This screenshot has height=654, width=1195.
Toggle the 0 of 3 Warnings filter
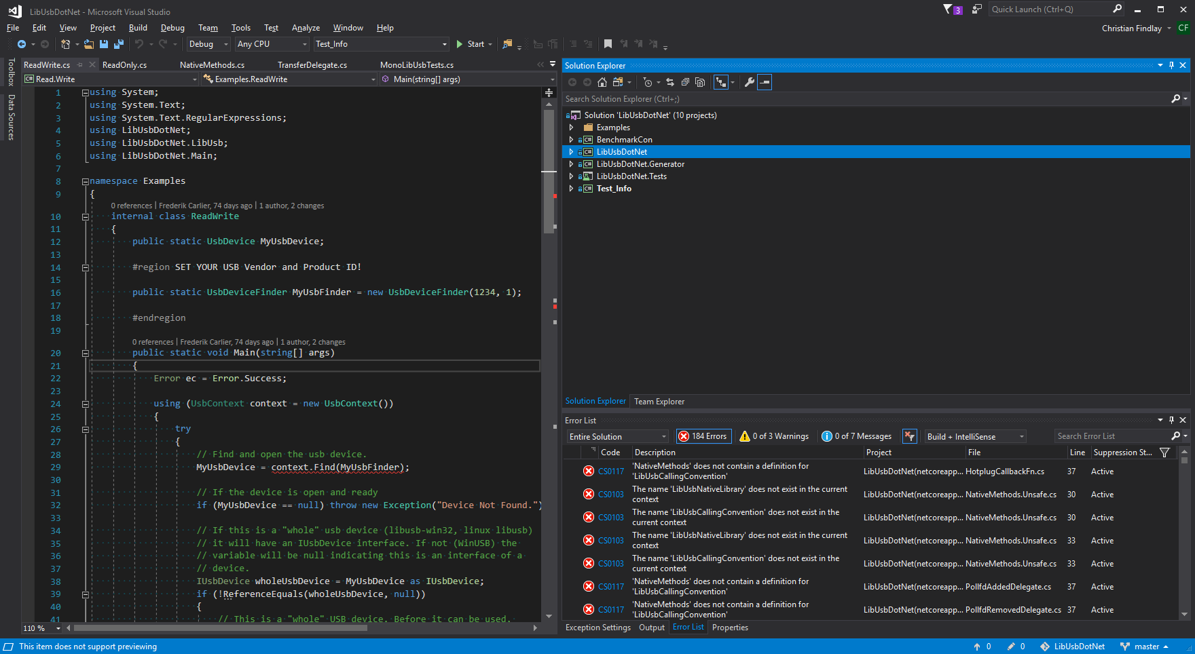[774, 436]
